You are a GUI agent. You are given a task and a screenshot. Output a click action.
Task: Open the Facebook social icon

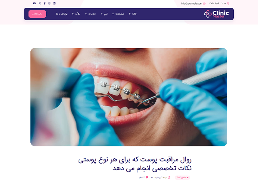pos(45,3)
